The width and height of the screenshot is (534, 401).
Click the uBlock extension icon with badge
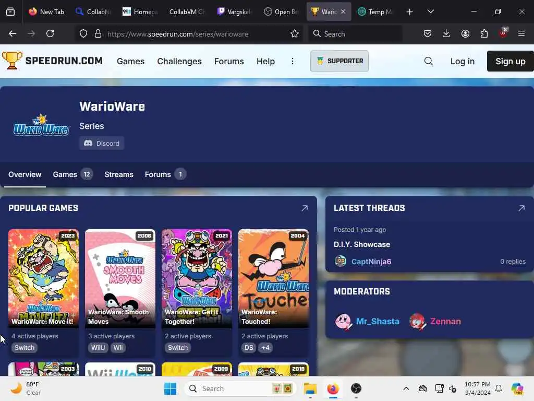(x=503, y=33)
